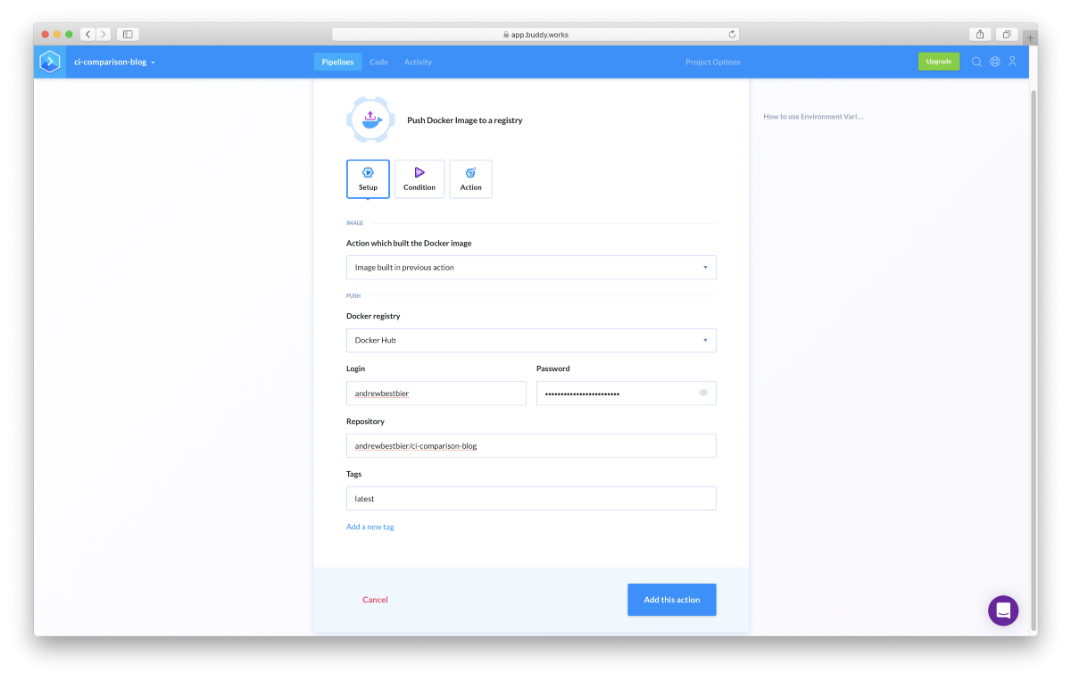Open the user profile icon
The image size is (1071, 680).
(1012, 62)
